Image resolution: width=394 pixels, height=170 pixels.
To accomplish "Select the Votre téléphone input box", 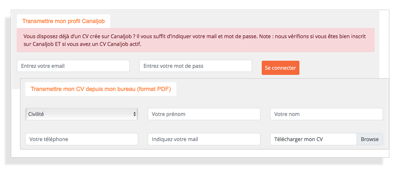I will pyautogui.click(x=81, y=139).
